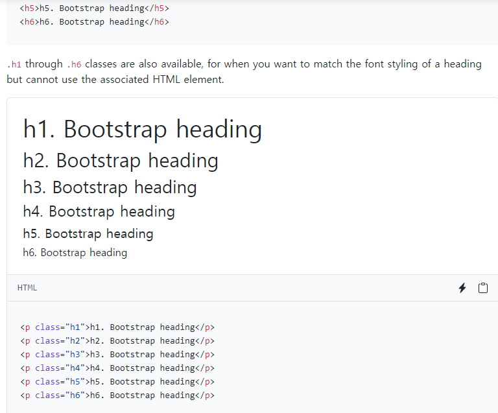Click the HTML label in code header

(27, 288)
